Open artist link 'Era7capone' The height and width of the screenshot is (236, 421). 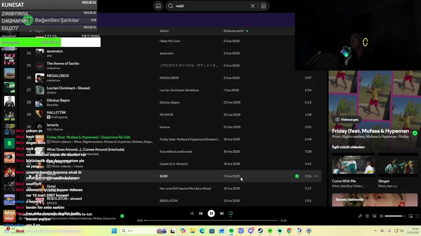(59, 117)
